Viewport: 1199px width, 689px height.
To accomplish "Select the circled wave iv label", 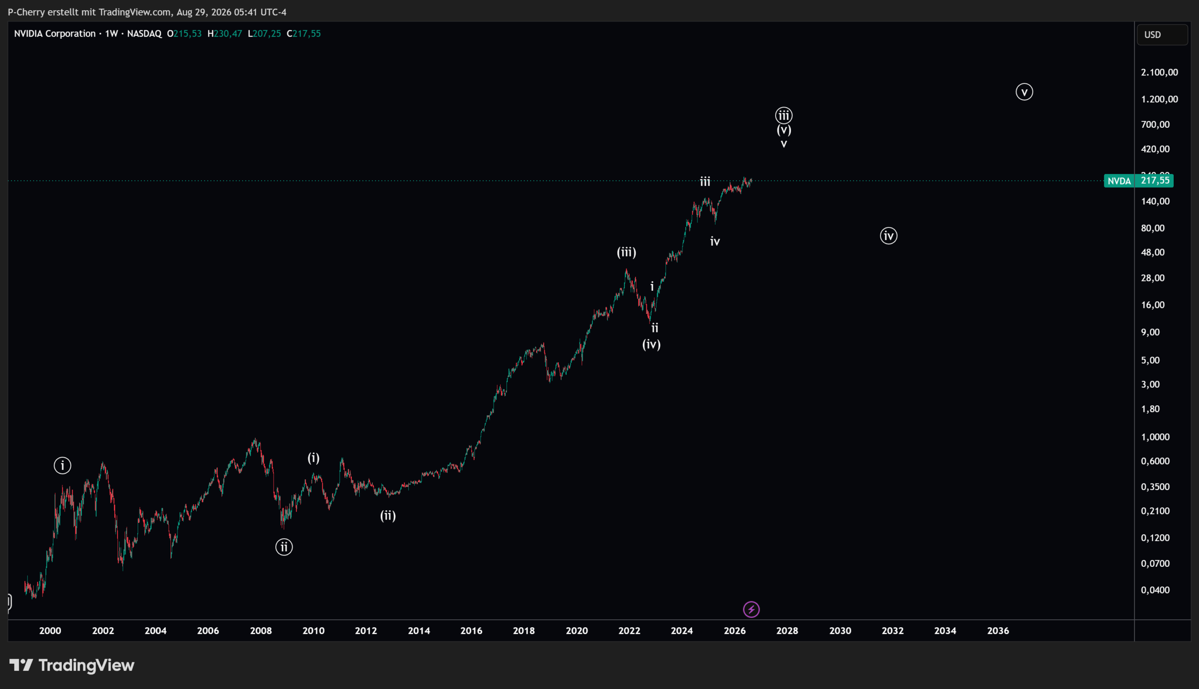I will pyautogui.click(x=888, y=235).
